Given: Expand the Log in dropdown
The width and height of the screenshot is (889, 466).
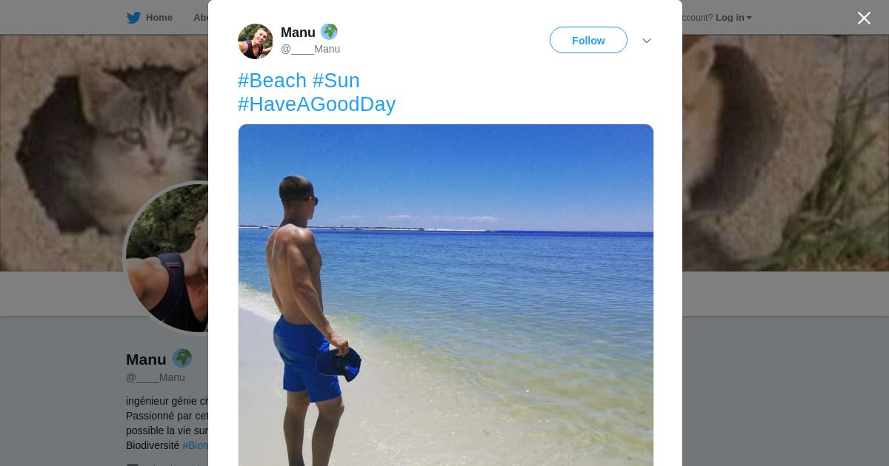Looking at the screenshot, I should [733, 18].
